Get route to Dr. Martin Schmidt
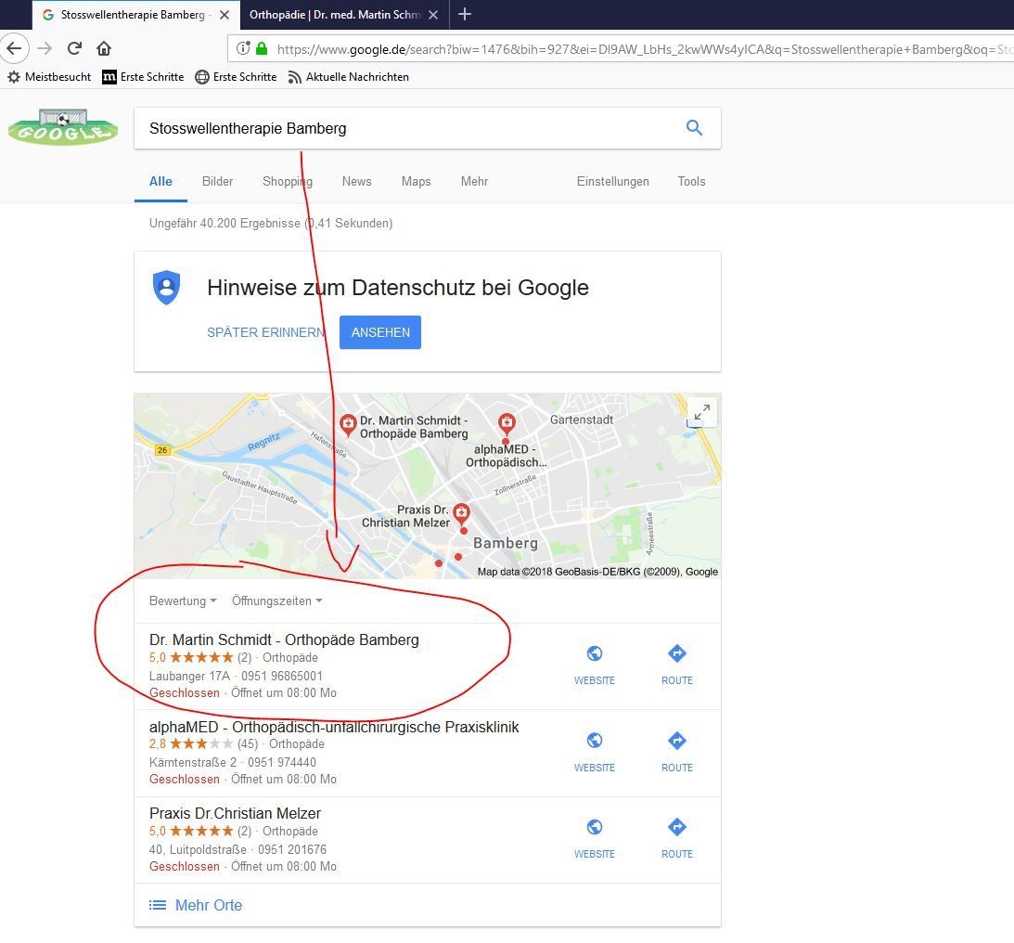The width and height of the screenshot is (1014, 943). (677, 665)
